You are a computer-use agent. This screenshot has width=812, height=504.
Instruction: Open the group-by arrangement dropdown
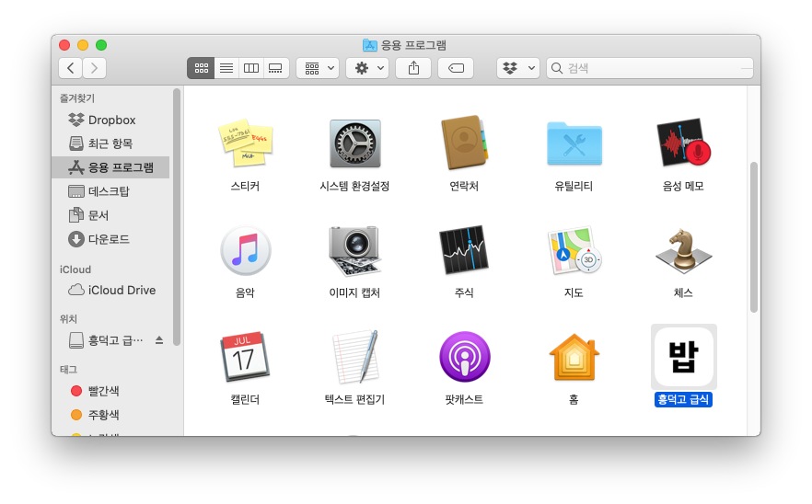318,68
